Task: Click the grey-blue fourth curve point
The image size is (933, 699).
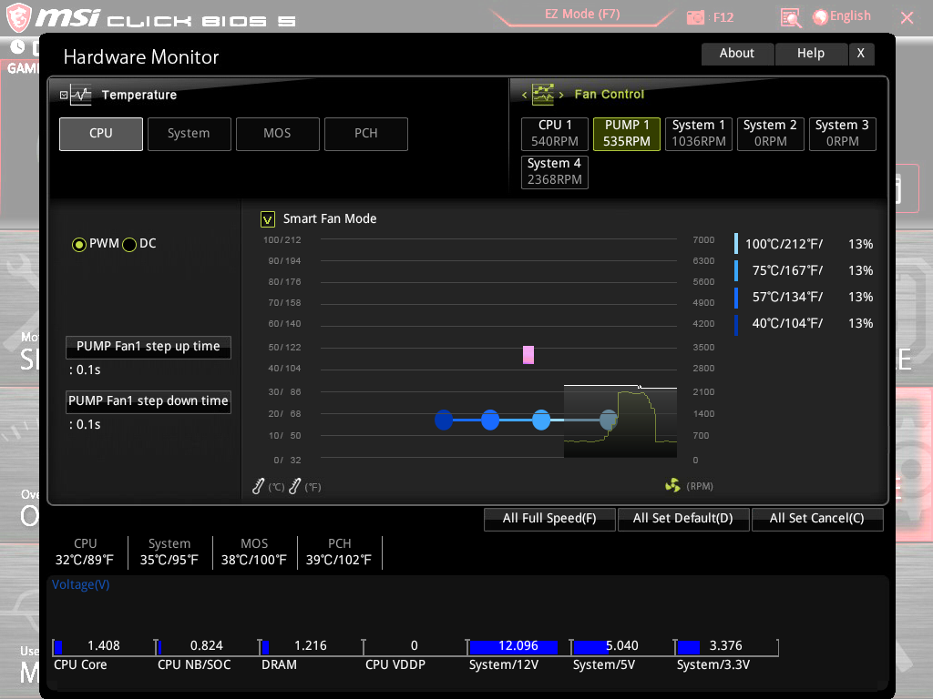Action: click(608, 420)
